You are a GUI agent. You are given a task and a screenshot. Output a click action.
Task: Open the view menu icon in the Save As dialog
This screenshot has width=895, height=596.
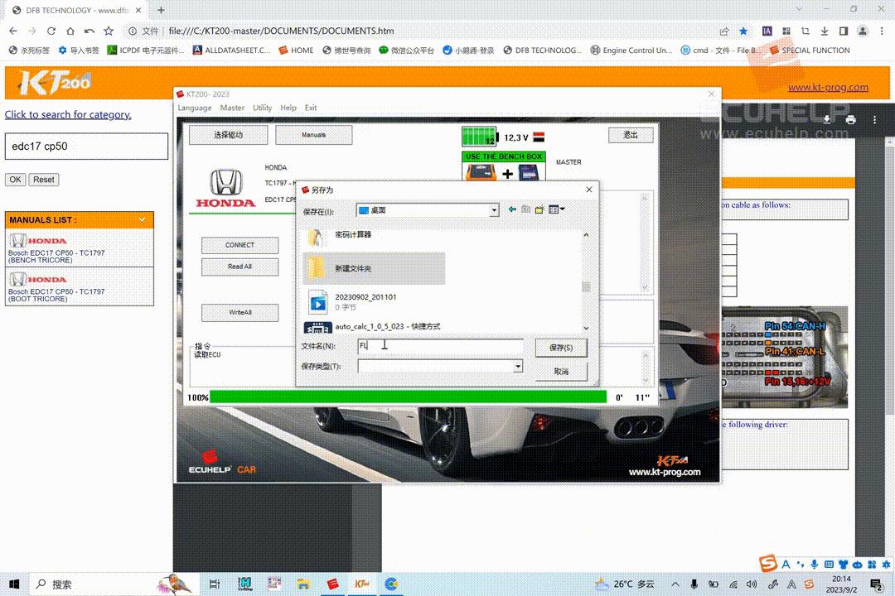pyautogui.click(x=557, y=210)
